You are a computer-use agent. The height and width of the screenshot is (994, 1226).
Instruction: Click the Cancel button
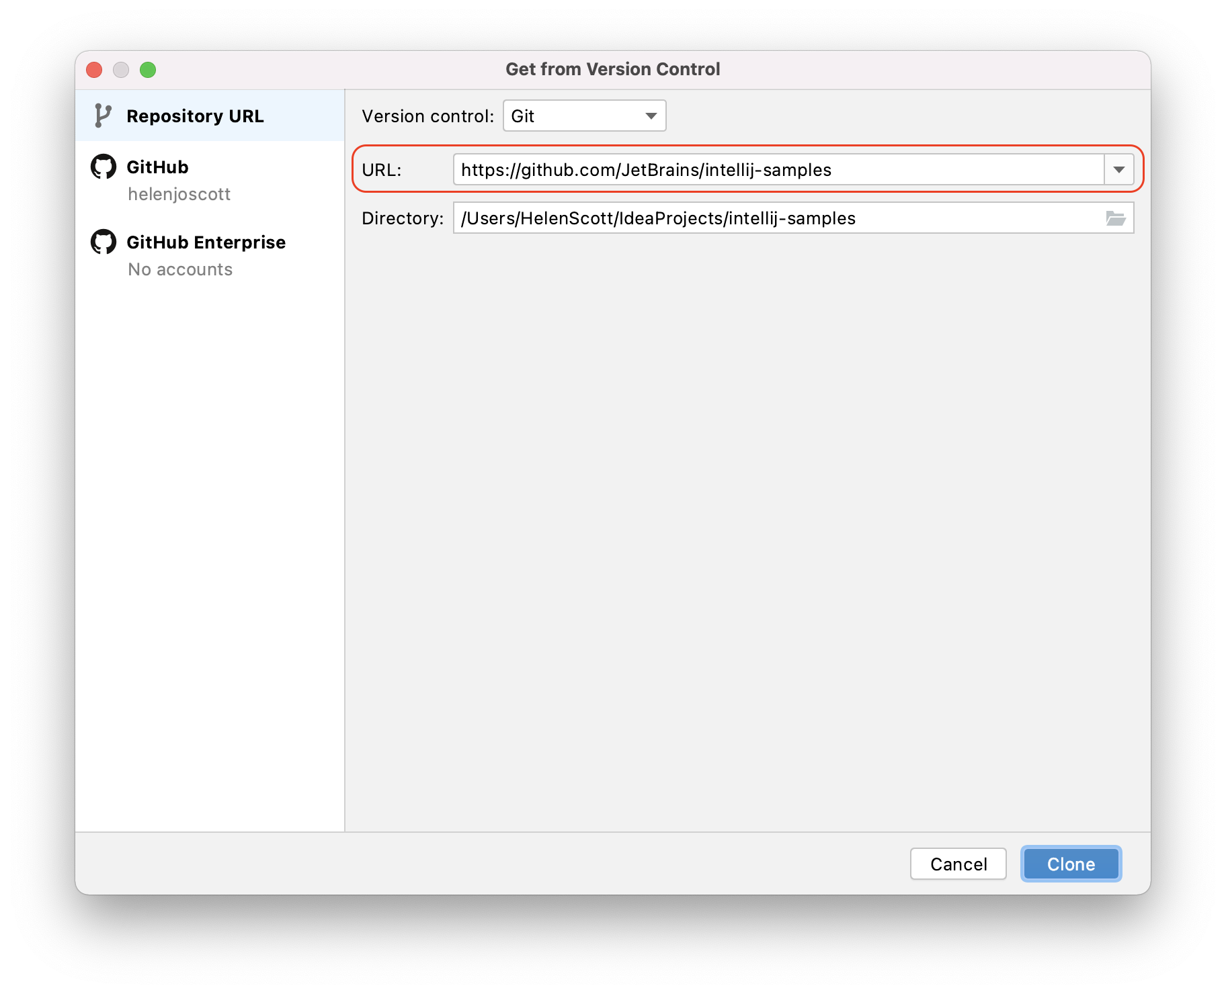click(x=958, y=864)
